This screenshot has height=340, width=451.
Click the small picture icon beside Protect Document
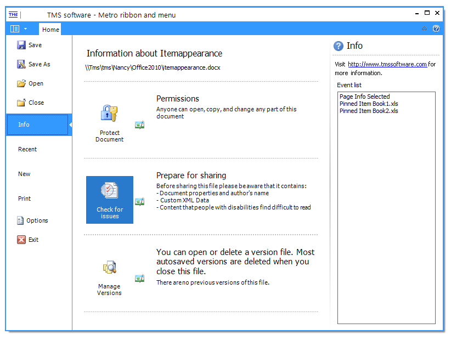pos(139,124)
